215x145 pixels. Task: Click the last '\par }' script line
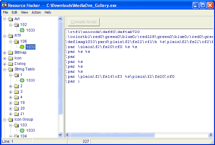73,82
